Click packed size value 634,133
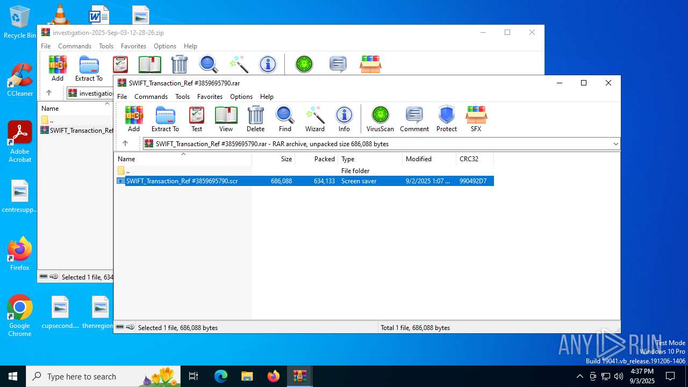This screenshot has width=688, height=387. point(324,181)
